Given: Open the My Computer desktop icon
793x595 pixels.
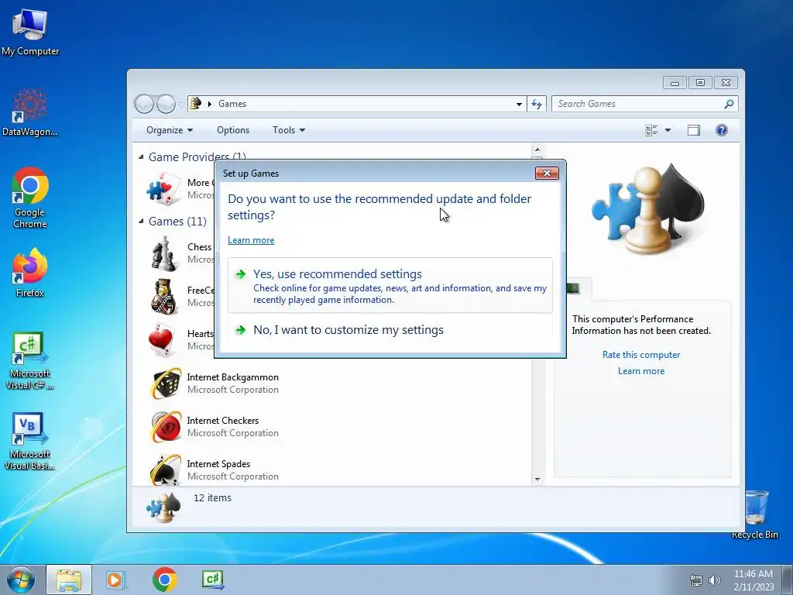Looking at the screenshot, I should click(30, 33).
